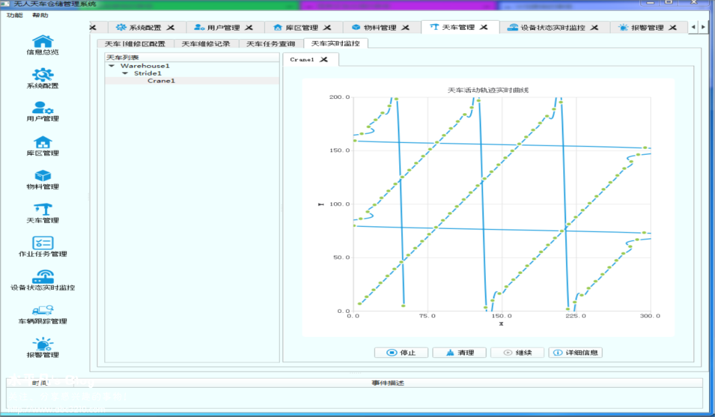
Task: Open 物料管理 box icon in sidebar
Action: 43,176
